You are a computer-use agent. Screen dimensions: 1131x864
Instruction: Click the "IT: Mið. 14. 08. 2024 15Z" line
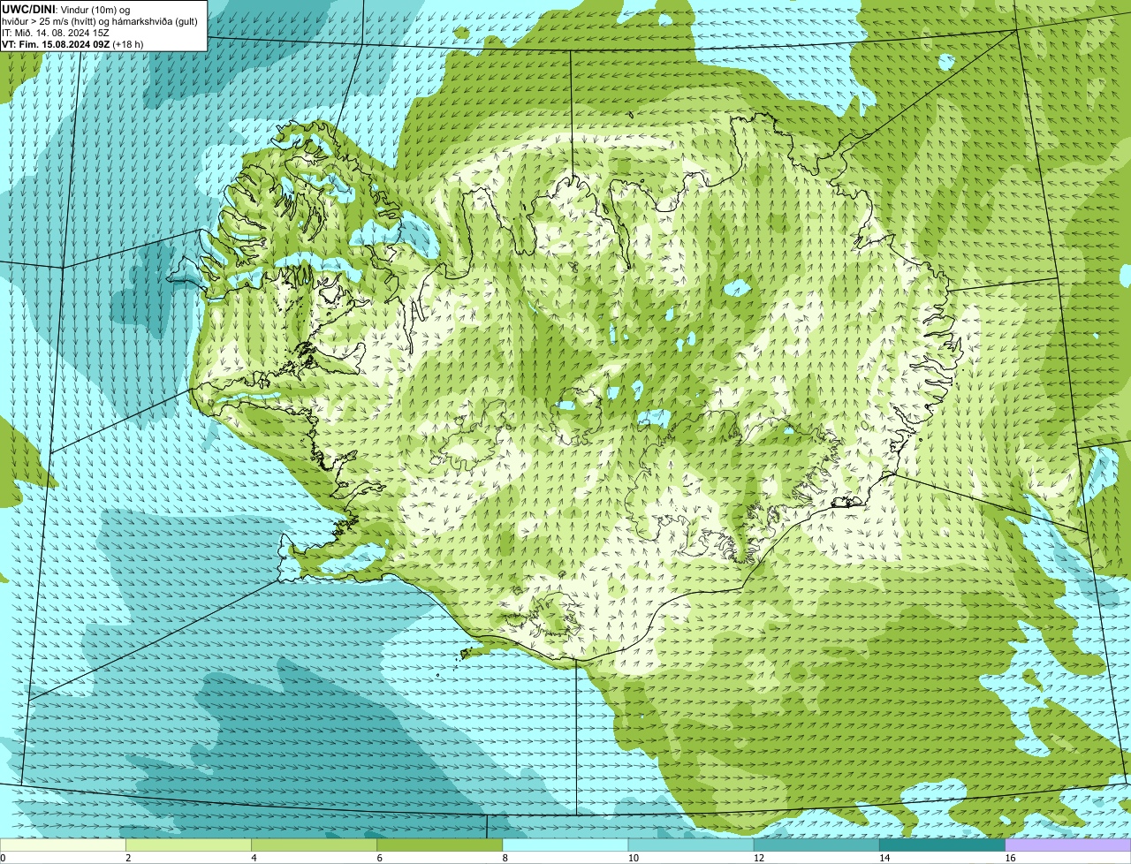[56, 33]
